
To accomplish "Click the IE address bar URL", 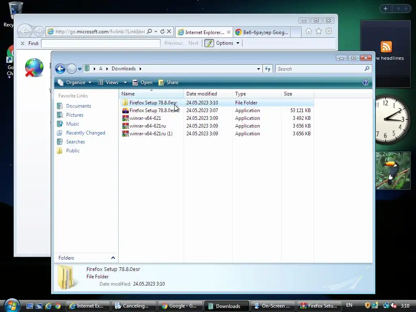I will (100, 32).
